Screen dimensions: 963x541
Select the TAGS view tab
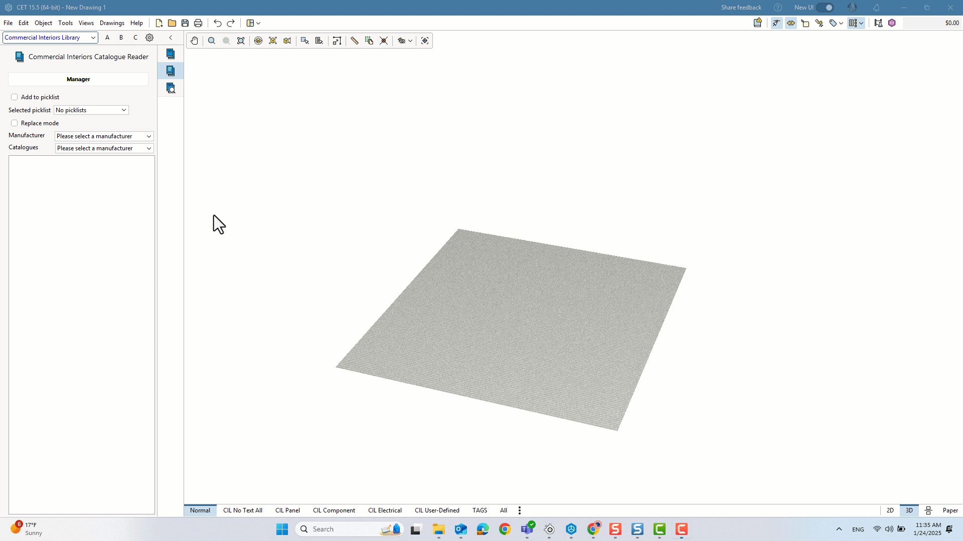pos(479,510)
